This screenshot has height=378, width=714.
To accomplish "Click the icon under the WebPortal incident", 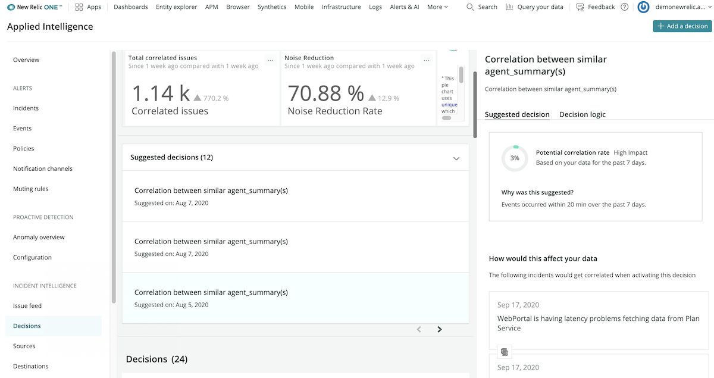I will [504, 352].
